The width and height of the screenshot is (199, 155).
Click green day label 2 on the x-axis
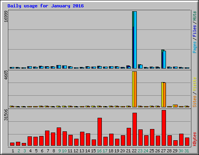pos(19,151)
